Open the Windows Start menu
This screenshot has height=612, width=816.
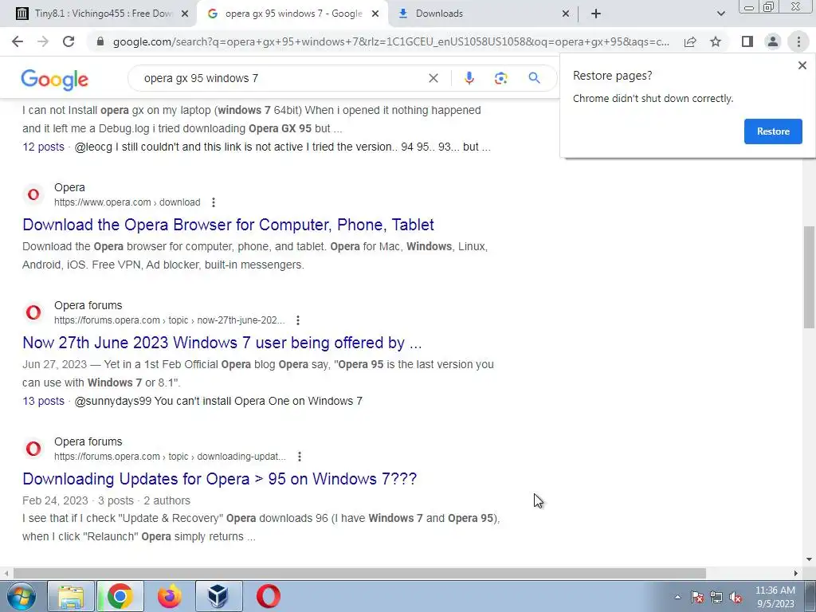click(x=21, y=596)
